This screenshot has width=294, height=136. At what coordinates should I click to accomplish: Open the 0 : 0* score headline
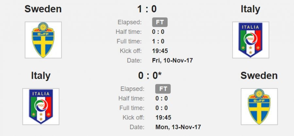[x=150, y=75]
